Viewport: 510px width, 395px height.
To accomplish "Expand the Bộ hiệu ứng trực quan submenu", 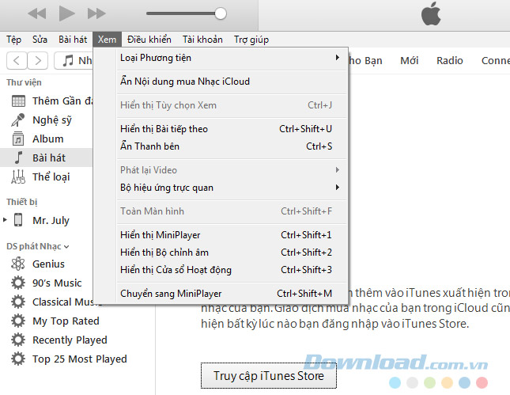I will tap(231, 188).
